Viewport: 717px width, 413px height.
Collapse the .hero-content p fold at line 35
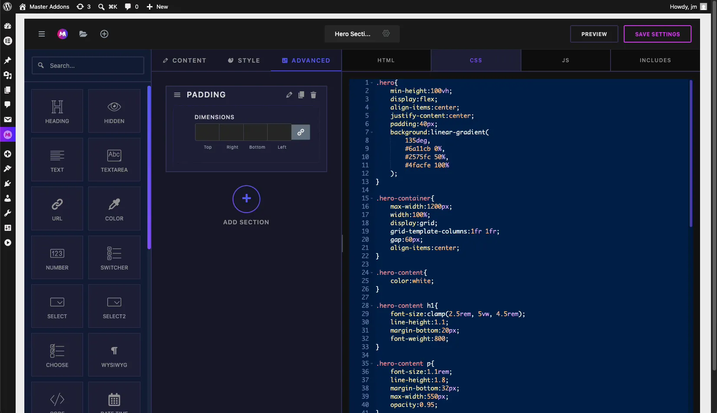tap(372, 363)
